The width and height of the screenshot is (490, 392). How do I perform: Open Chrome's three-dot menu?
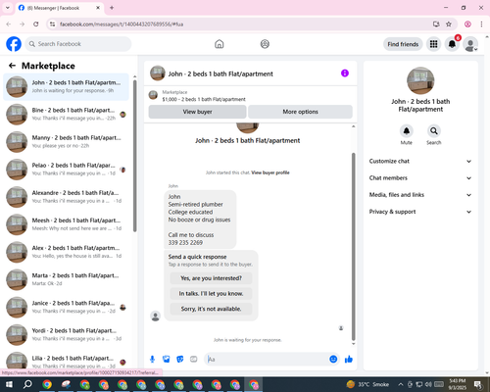pyautogui.click(x=481, y=24)
